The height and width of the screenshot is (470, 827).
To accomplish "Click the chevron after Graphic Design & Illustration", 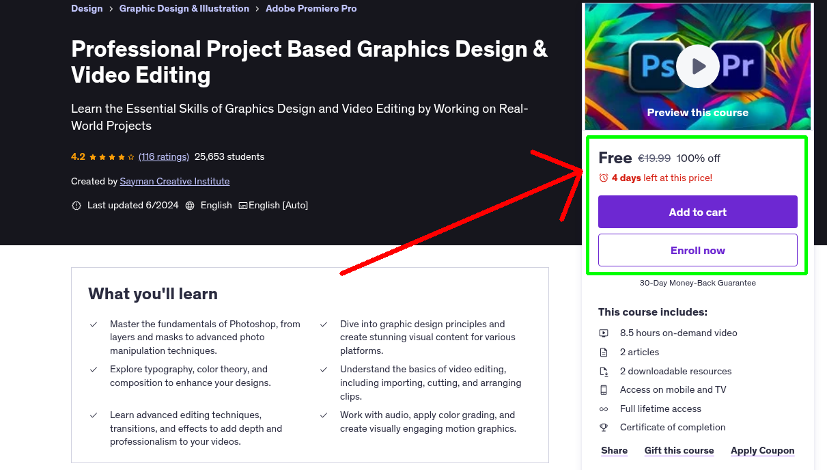I will (257, 9).
